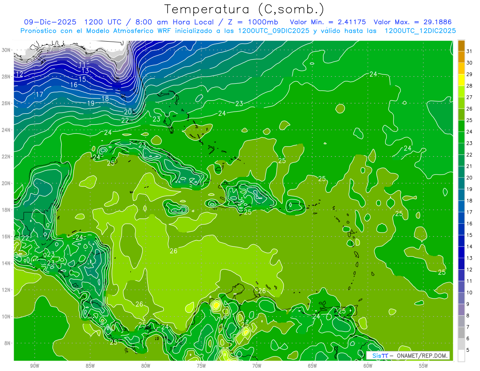Click the 26N latitude axis label
The width and height of the screenshot is (480, 371).
6,103
